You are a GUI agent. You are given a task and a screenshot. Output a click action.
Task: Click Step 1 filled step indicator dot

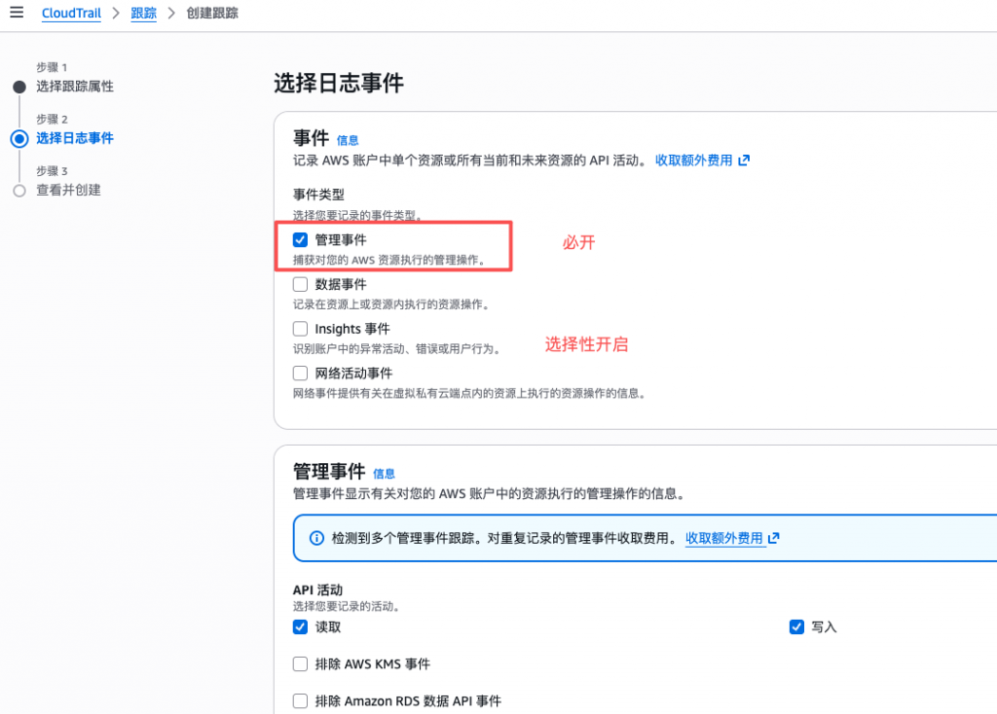point(19,87)
